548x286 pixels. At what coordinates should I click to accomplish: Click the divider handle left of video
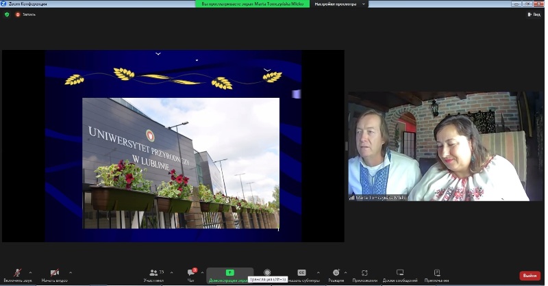347,146
